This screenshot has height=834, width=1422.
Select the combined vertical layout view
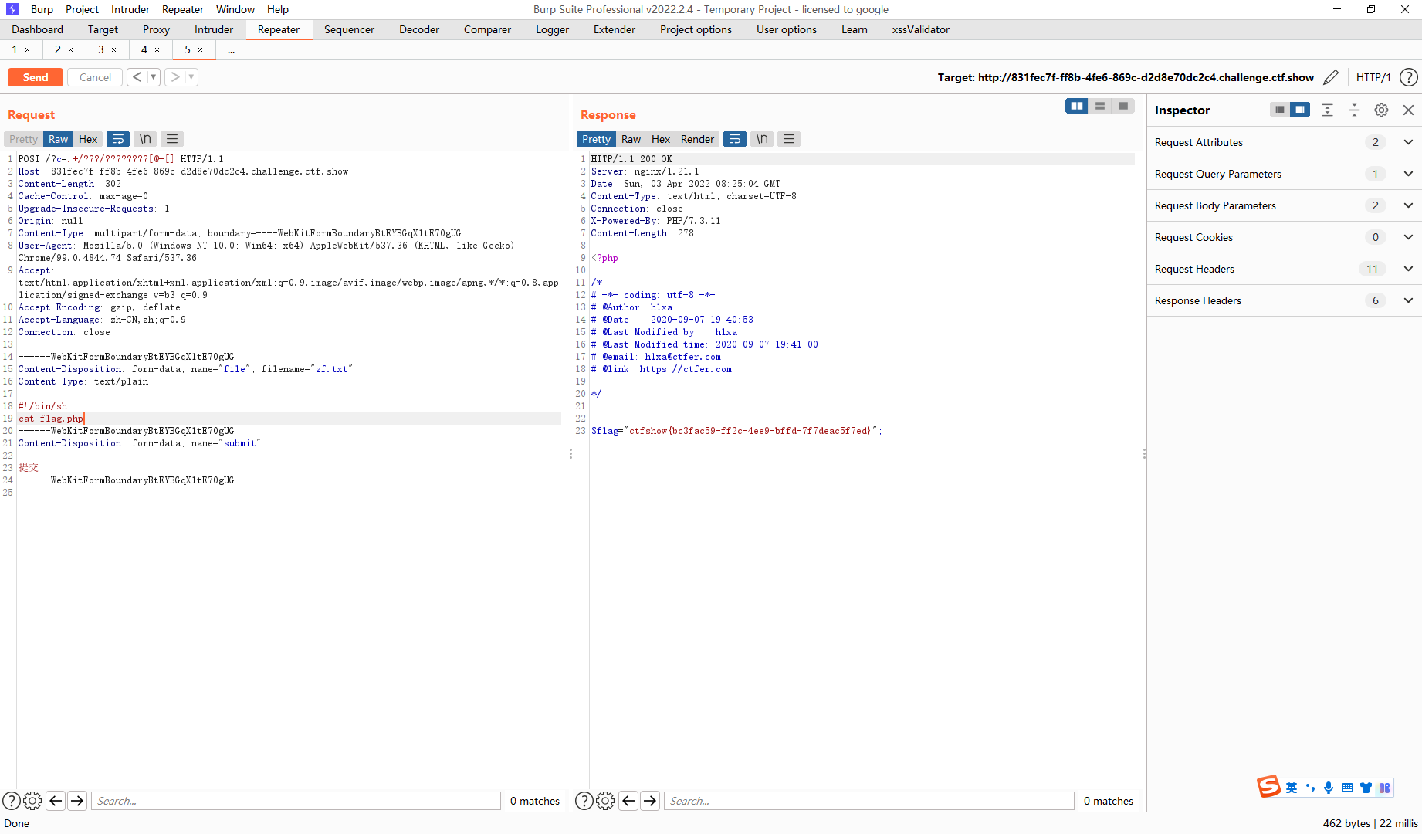coord(1099,105)
